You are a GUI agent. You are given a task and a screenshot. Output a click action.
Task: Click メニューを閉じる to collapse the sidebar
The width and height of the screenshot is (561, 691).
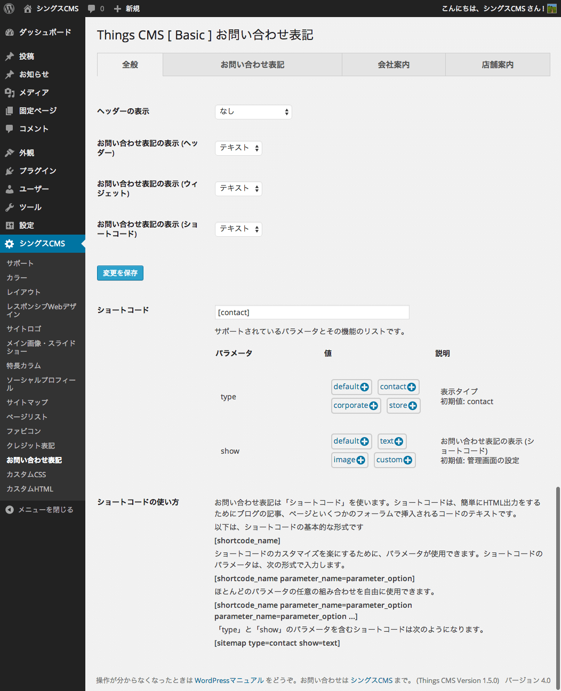46,510
